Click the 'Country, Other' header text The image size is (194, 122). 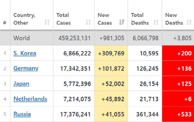[x=24, y=19]
